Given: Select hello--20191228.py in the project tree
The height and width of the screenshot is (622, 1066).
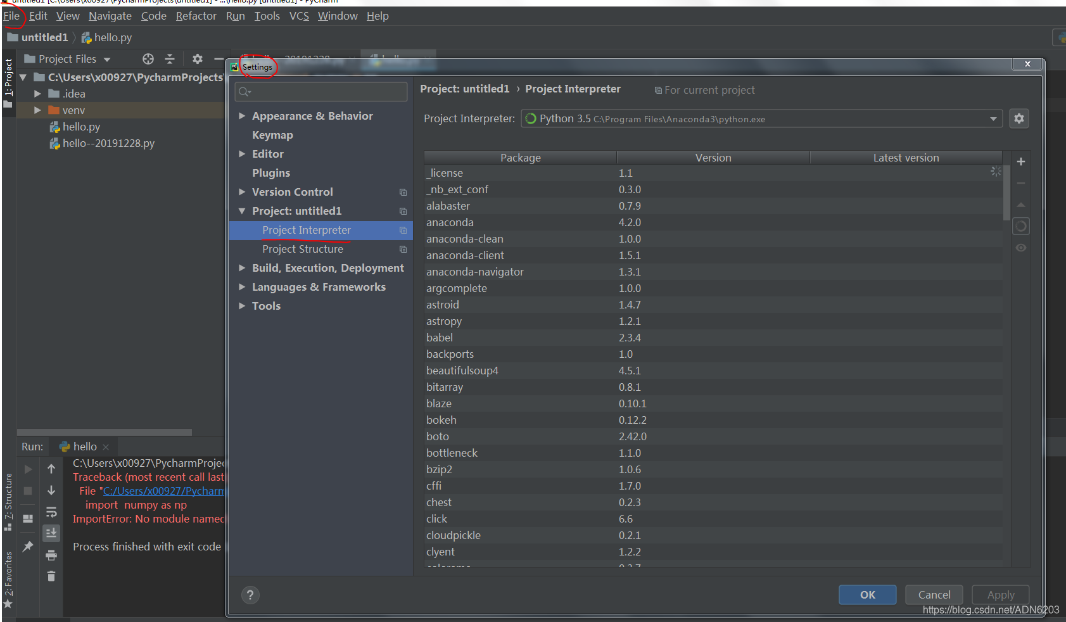Looking at the screenshot, I should [x=108, y=143].
